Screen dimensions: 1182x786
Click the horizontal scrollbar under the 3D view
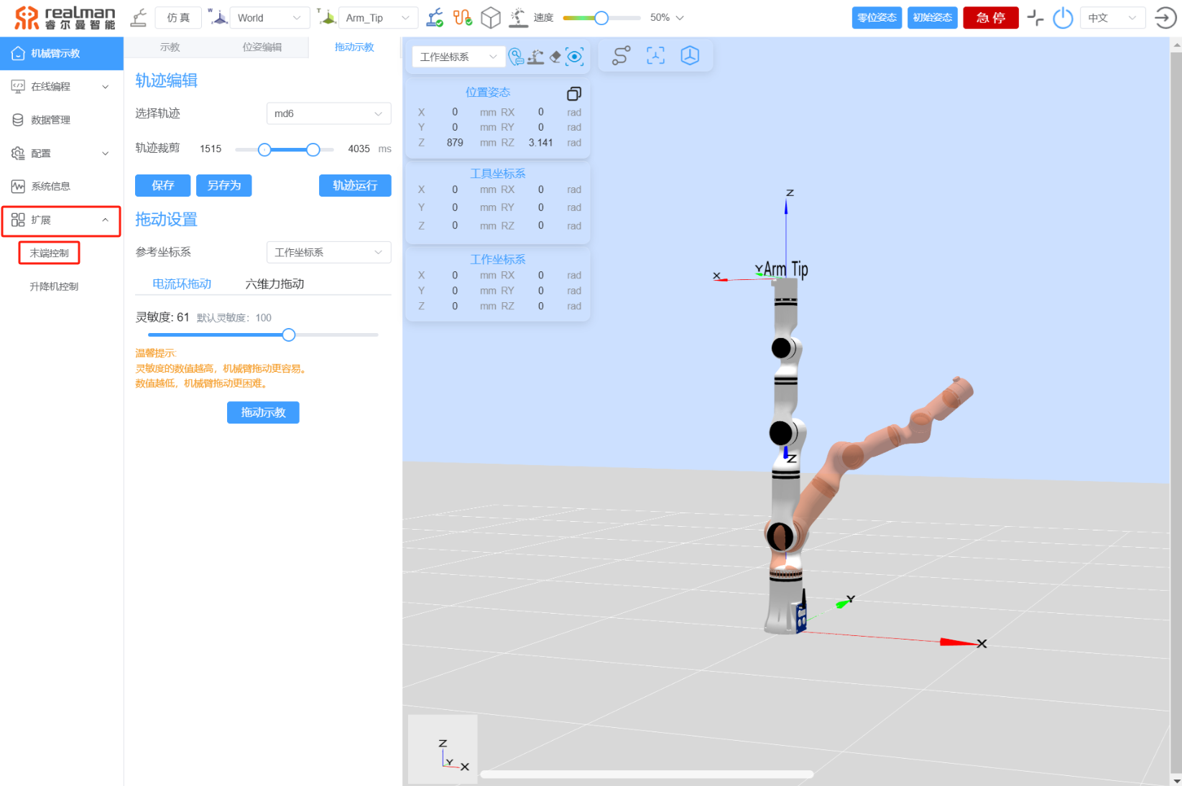tap(647, 775)
